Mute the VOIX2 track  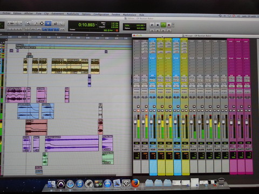[x=178, y=110]
